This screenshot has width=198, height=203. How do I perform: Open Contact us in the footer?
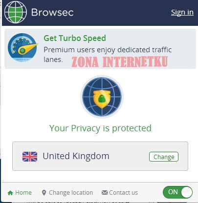coord(120,193)
